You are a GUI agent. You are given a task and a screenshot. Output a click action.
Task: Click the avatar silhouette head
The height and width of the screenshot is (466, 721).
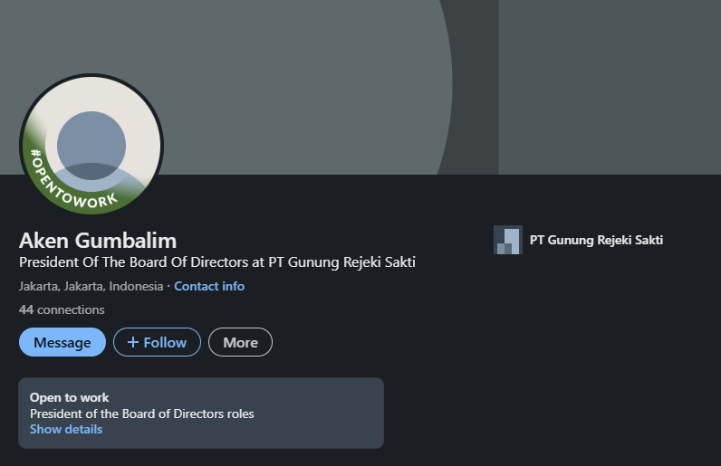[91, 145]
